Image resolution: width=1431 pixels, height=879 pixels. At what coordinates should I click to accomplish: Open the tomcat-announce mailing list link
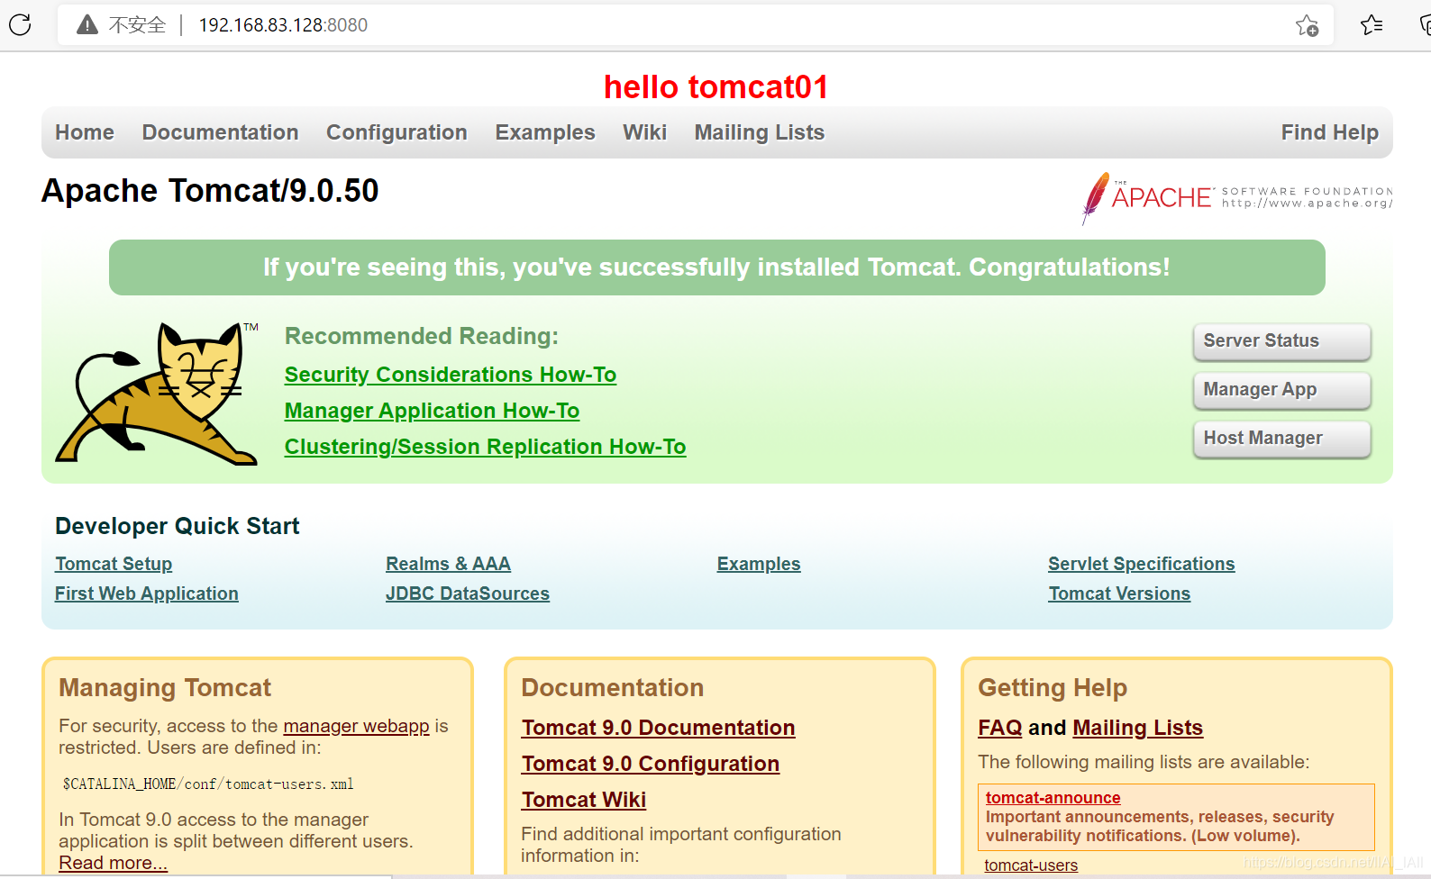pos(1053,797)
